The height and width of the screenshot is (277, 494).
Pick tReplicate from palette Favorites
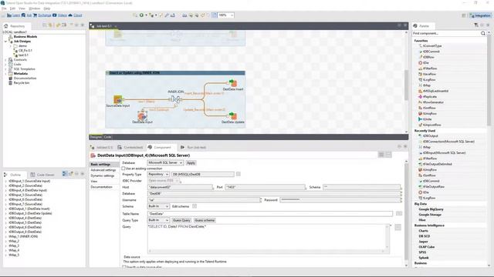430,97
